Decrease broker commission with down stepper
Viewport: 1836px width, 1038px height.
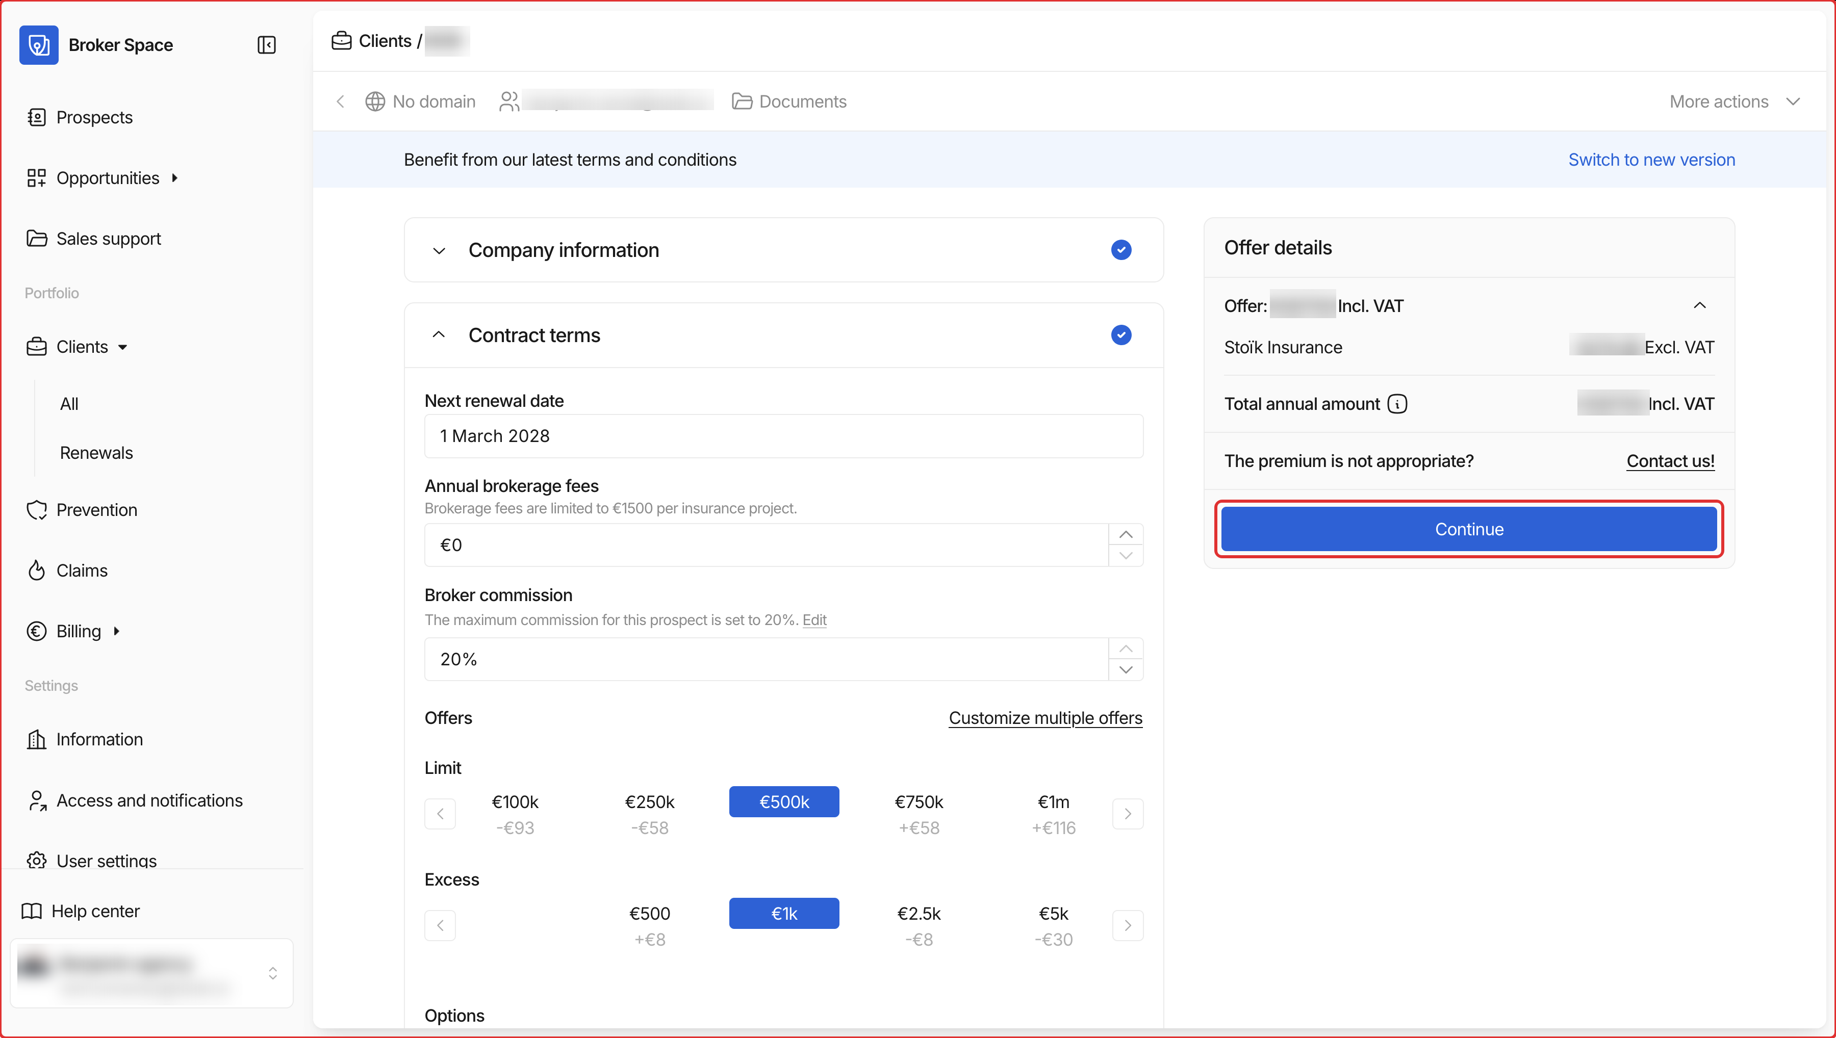tap(1126, 669)
